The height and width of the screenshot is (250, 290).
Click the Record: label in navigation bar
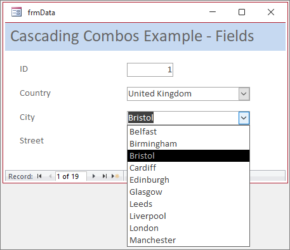tap(20, 176)
